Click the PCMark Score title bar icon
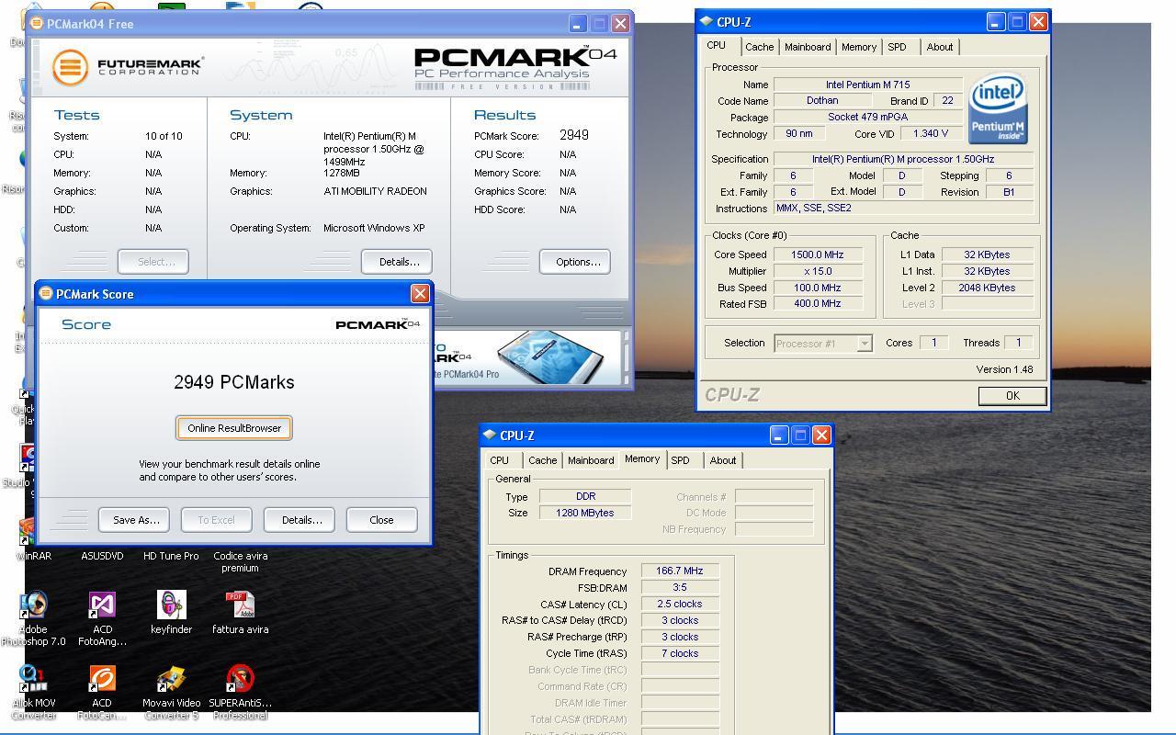Viewport: 1176px width, 735px height. [46, 294]
